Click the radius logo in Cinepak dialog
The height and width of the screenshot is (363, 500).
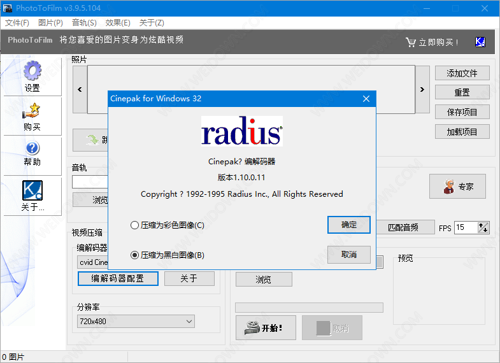point(241,131)
